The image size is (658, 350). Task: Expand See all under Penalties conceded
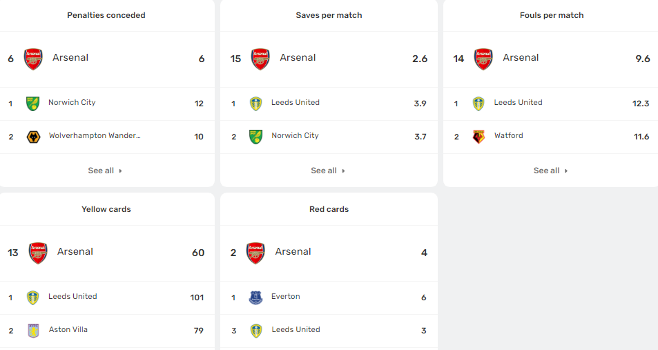tap(105, 171)
